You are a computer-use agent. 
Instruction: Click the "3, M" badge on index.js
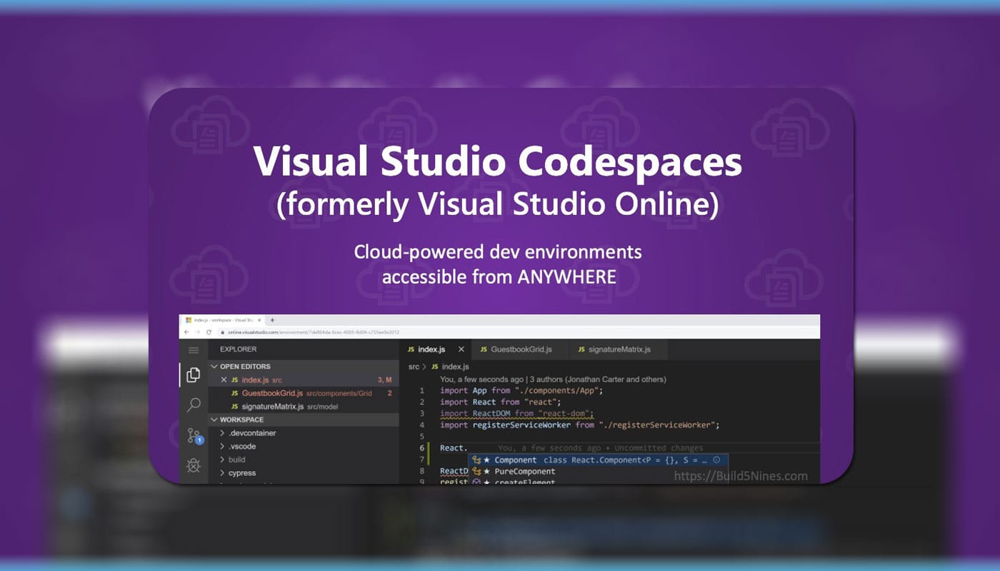(x=384, y=380)
